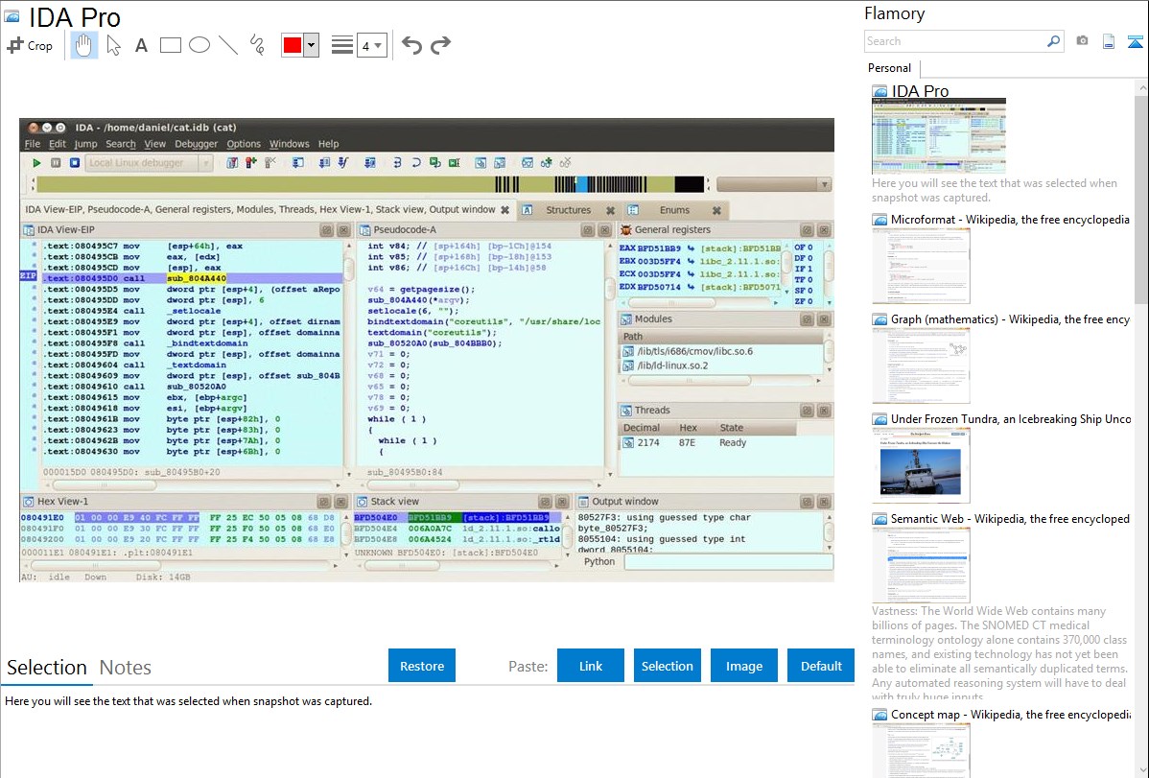Open the File menu in IDA

(x=33, y=144)
